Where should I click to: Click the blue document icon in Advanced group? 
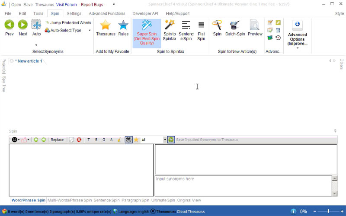278,30
